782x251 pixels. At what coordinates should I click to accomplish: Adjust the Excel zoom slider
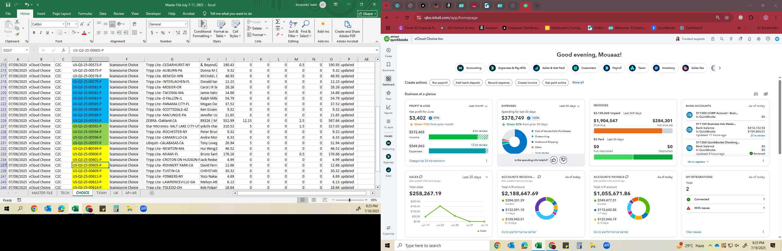(349, 200)
